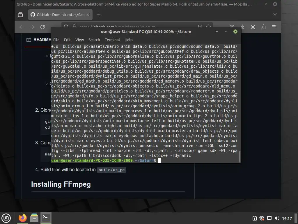Maximize the terminal window
This screenshot has height=224, width=298.
(x=226, y=32)
